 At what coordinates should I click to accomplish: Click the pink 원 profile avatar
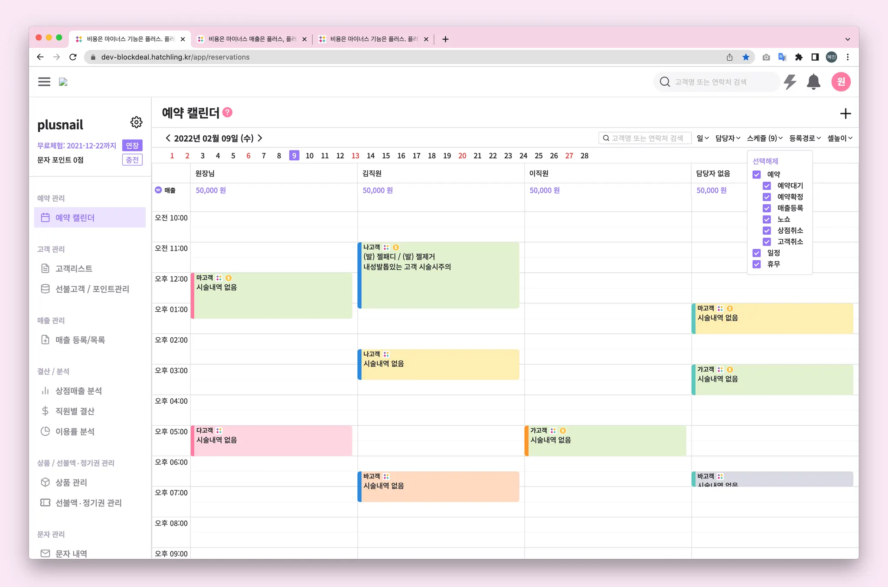tap(841, 82)
